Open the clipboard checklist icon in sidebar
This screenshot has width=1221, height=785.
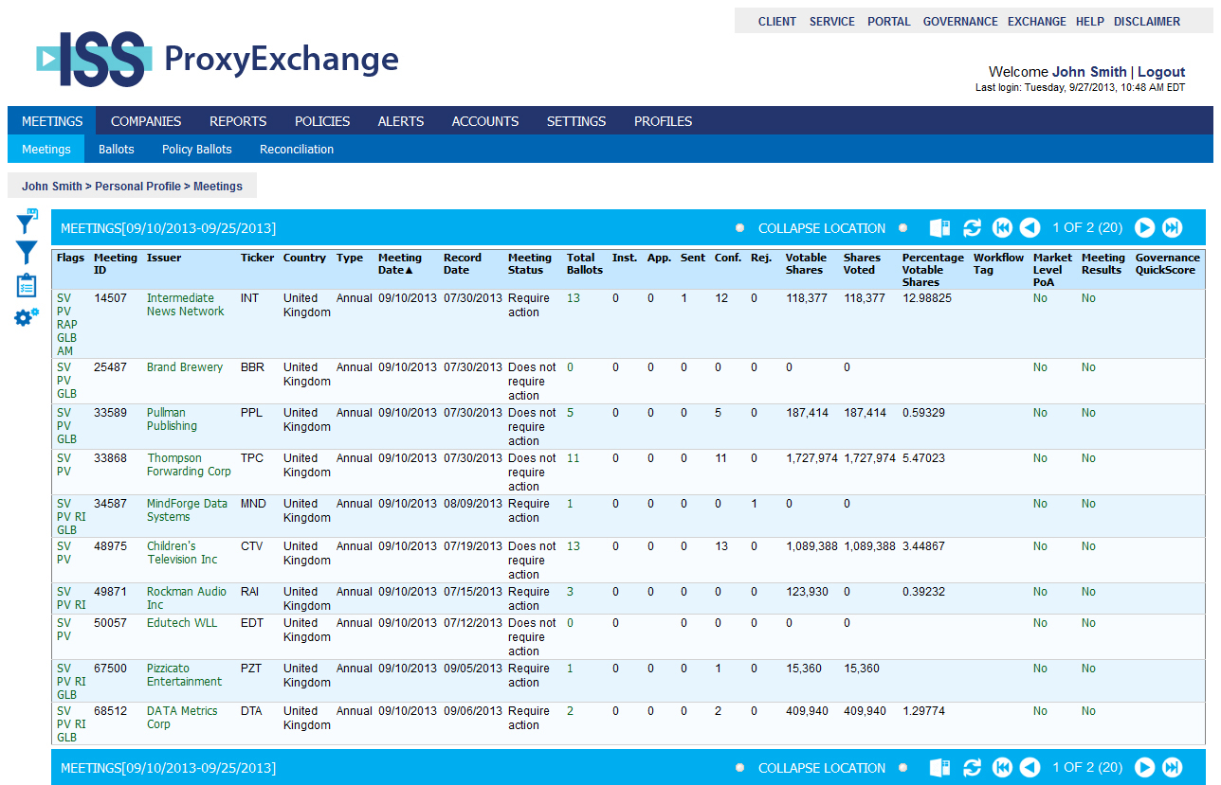pyautogui.click(x=27, y=285)
